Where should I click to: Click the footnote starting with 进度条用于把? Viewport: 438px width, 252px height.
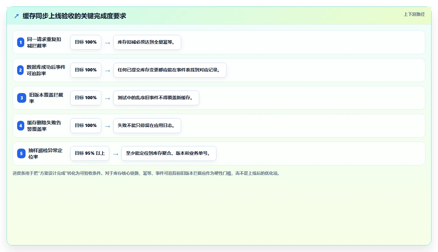point(146,173)
